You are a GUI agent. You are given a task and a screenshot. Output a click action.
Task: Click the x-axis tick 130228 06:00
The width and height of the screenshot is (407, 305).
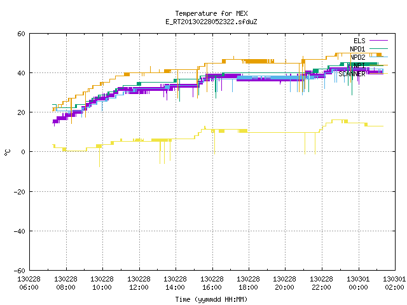29,283
